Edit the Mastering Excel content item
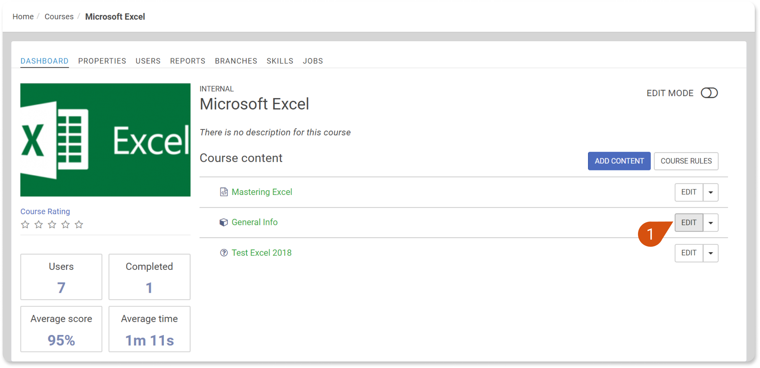The height and width of the screenshot is (368, 760). point(689,192)
